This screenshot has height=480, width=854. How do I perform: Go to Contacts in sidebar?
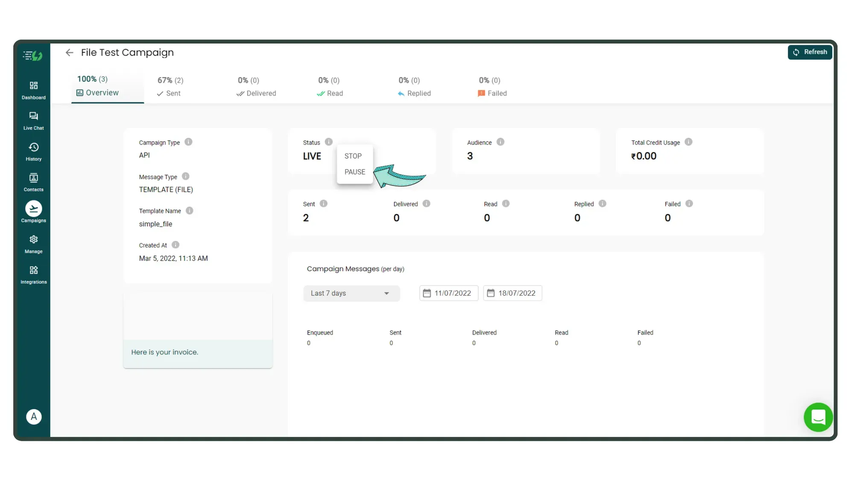[x=33, y=182]
